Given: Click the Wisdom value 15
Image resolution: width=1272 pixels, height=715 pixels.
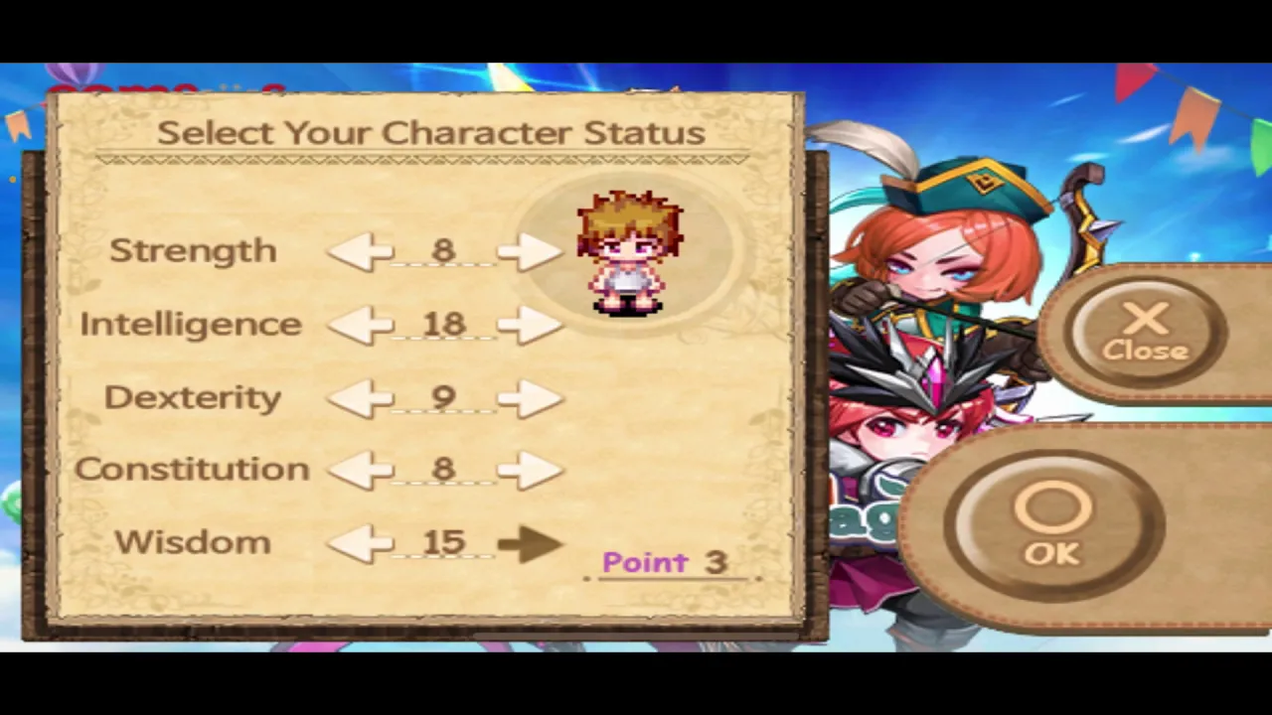Looking at the screenshot, I should click(443, 542).
